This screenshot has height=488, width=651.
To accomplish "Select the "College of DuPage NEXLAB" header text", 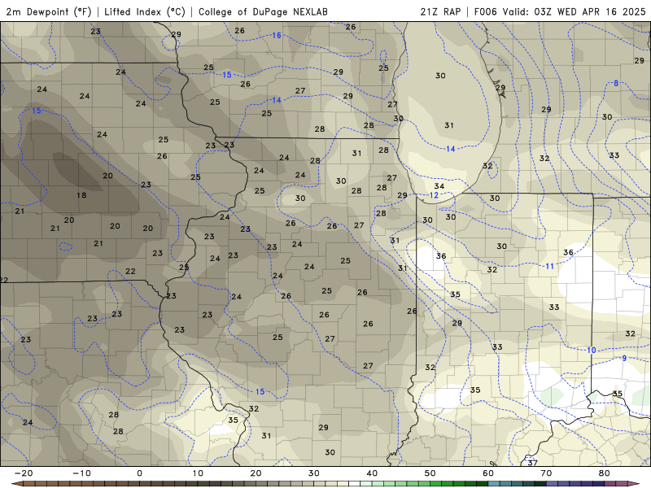I will 263,11.
